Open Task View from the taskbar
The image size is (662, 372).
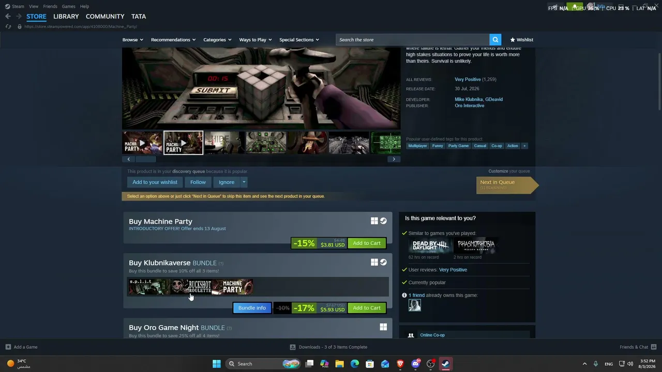point(309,364)
